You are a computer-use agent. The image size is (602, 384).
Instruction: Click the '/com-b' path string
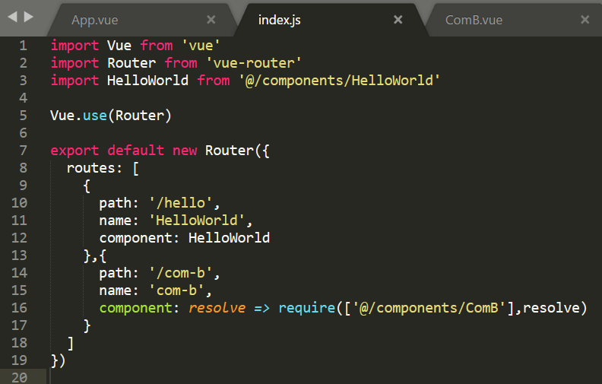tap(180, 273)
